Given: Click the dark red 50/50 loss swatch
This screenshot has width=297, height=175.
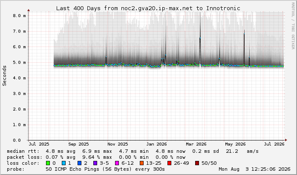Looking at the screenshot, I should coord(197,163).
